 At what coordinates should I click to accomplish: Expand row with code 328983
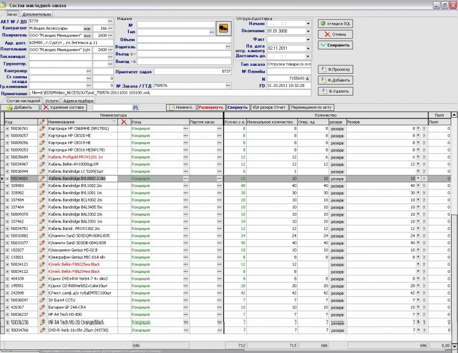[x=7, y=186]
